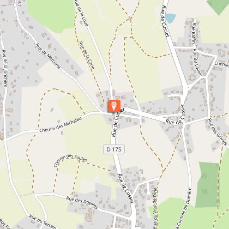Click the Rue Raffin street label
229x229 pixels.
(x=194, y=33)
